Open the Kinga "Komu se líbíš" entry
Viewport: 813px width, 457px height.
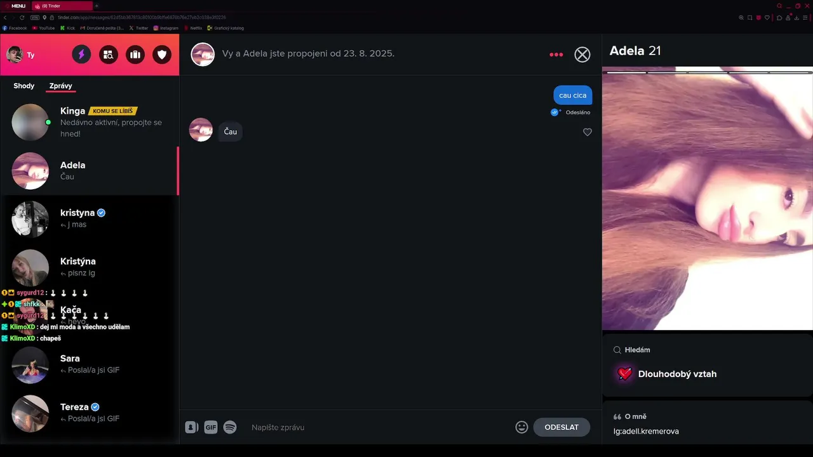click(90, 122)
